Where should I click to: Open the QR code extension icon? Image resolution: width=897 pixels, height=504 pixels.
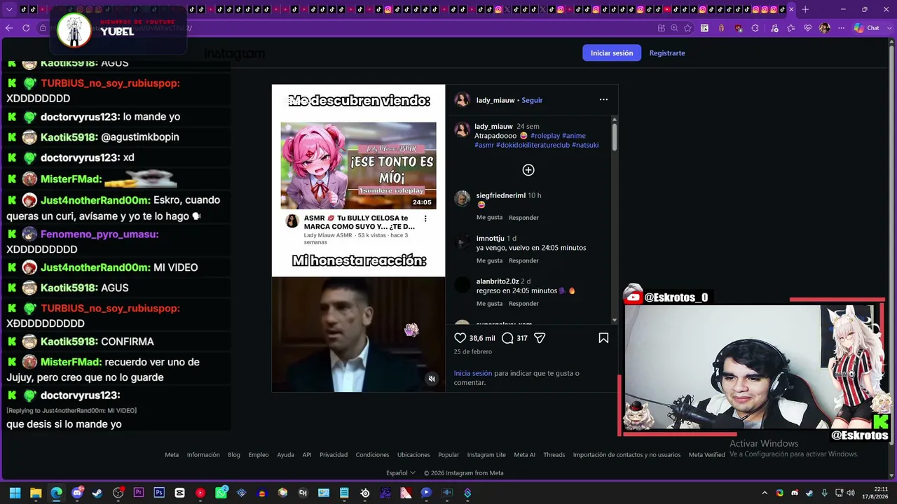coord(704,28)
